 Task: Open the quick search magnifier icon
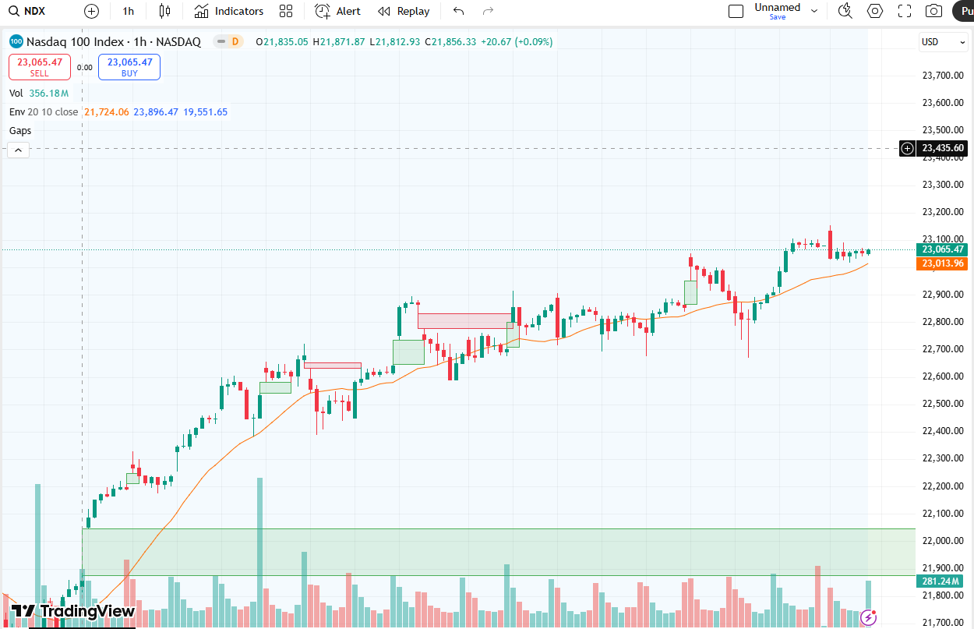tap(845, 11)
